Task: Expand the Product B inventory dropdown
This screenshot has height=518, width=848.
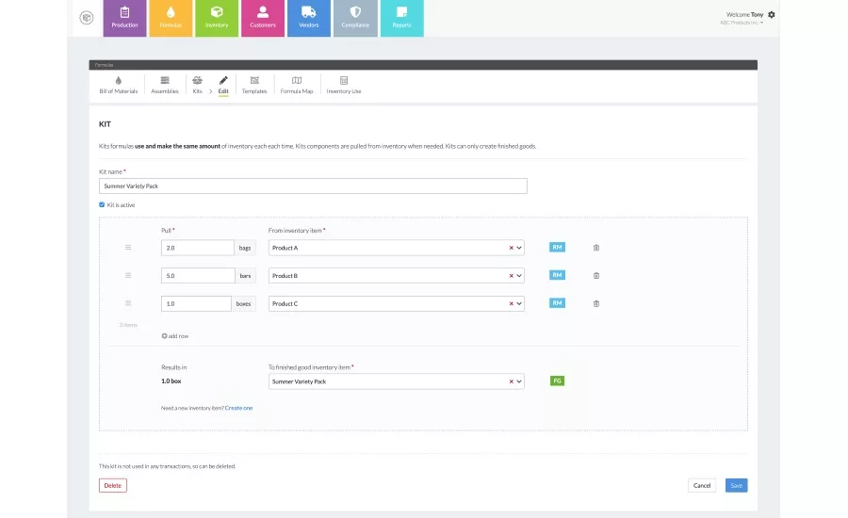Action: click(x=519, y=276)
